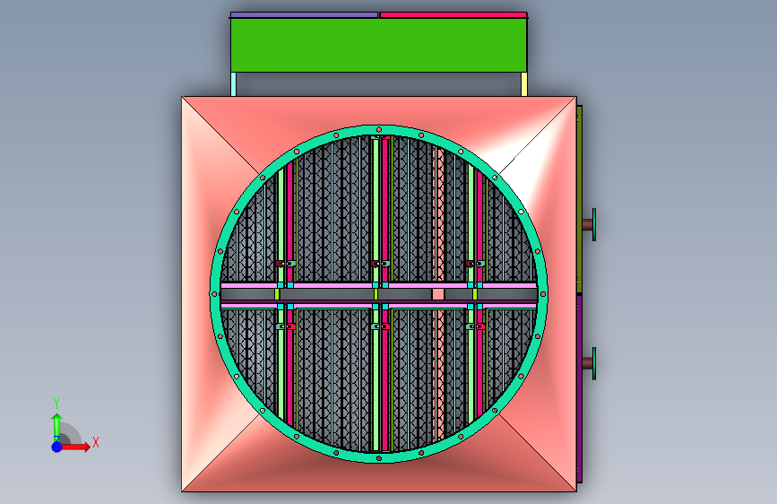Select the large green box on top
Screen dimensions: 777x504
tap(378, 45)
